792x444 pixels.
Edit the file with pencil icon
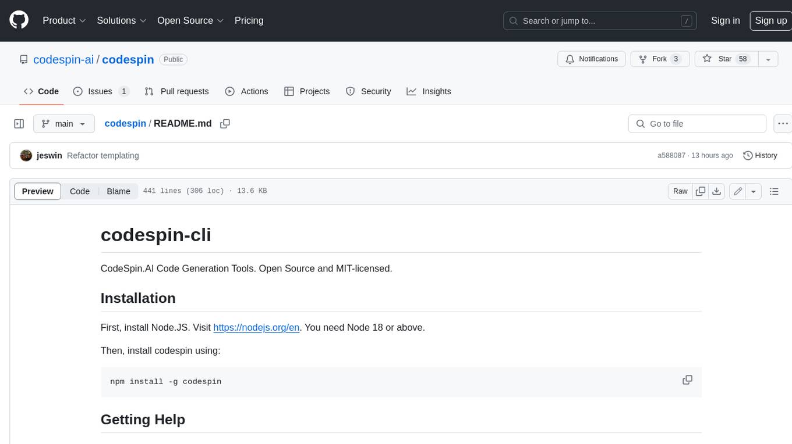click(738, 191)
